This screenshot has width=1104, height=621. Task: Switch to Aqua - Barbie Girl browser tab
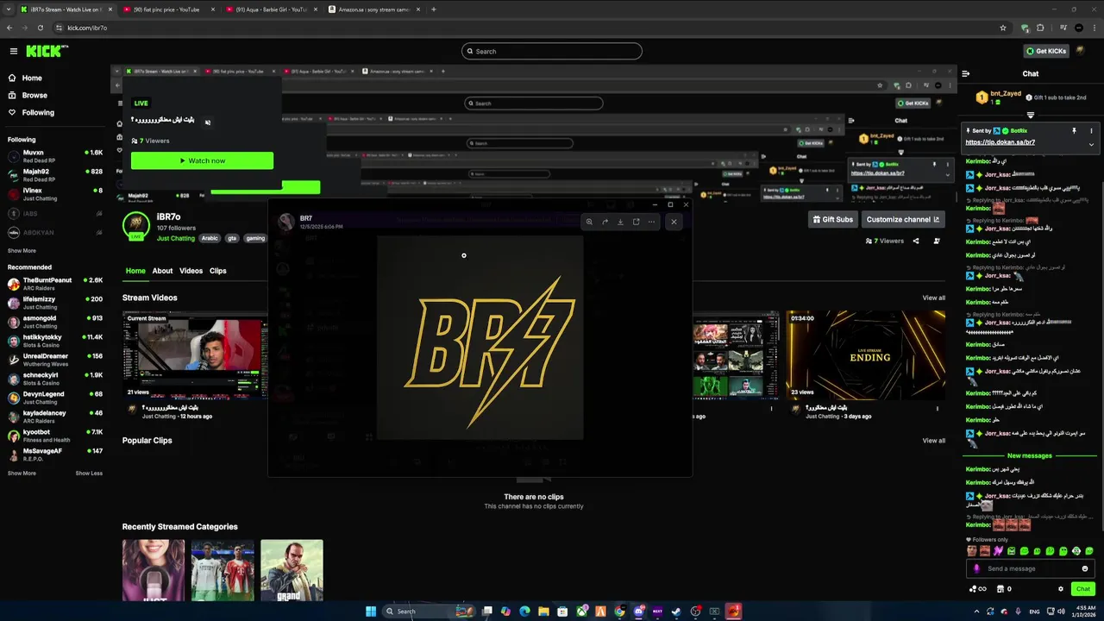(x=273, y=9)
